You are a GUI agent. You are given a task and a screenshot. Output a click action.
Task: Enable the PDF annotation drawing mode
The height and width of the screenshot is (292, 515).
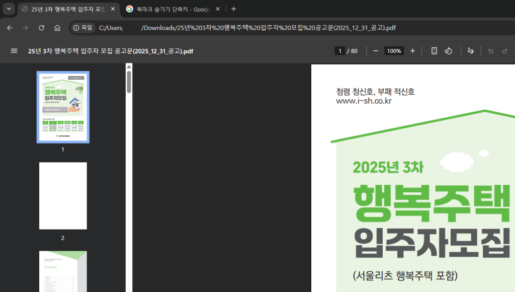(x=470, y=51)
